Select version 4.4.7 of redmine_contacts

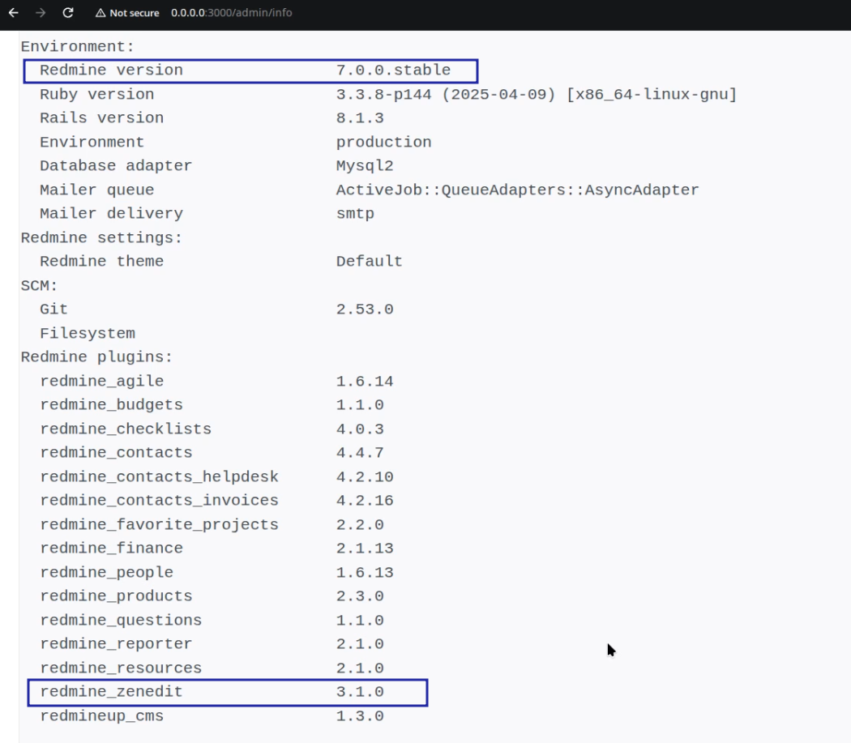pyautogui.click(x=360, y=453)
